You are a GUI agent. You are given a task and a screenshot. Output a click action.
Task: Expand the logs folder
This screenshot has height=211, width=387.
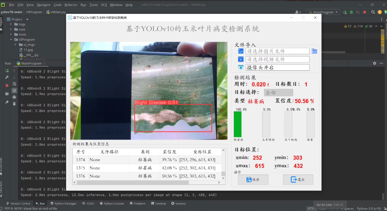coord(11,24)
